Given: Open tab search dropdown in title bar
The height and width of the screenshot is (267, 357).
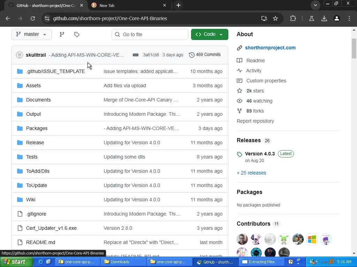Looking at the screenshot, I should pyautogui.click(x=315, y=5).
